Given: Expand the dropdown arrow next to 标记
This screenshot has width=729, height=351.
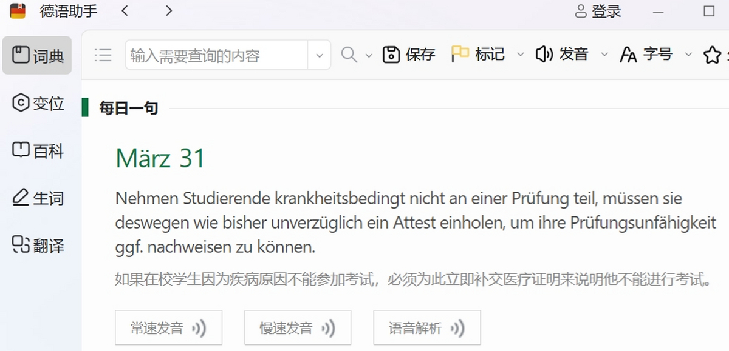Looking at the screenshot, I should 520,55.
